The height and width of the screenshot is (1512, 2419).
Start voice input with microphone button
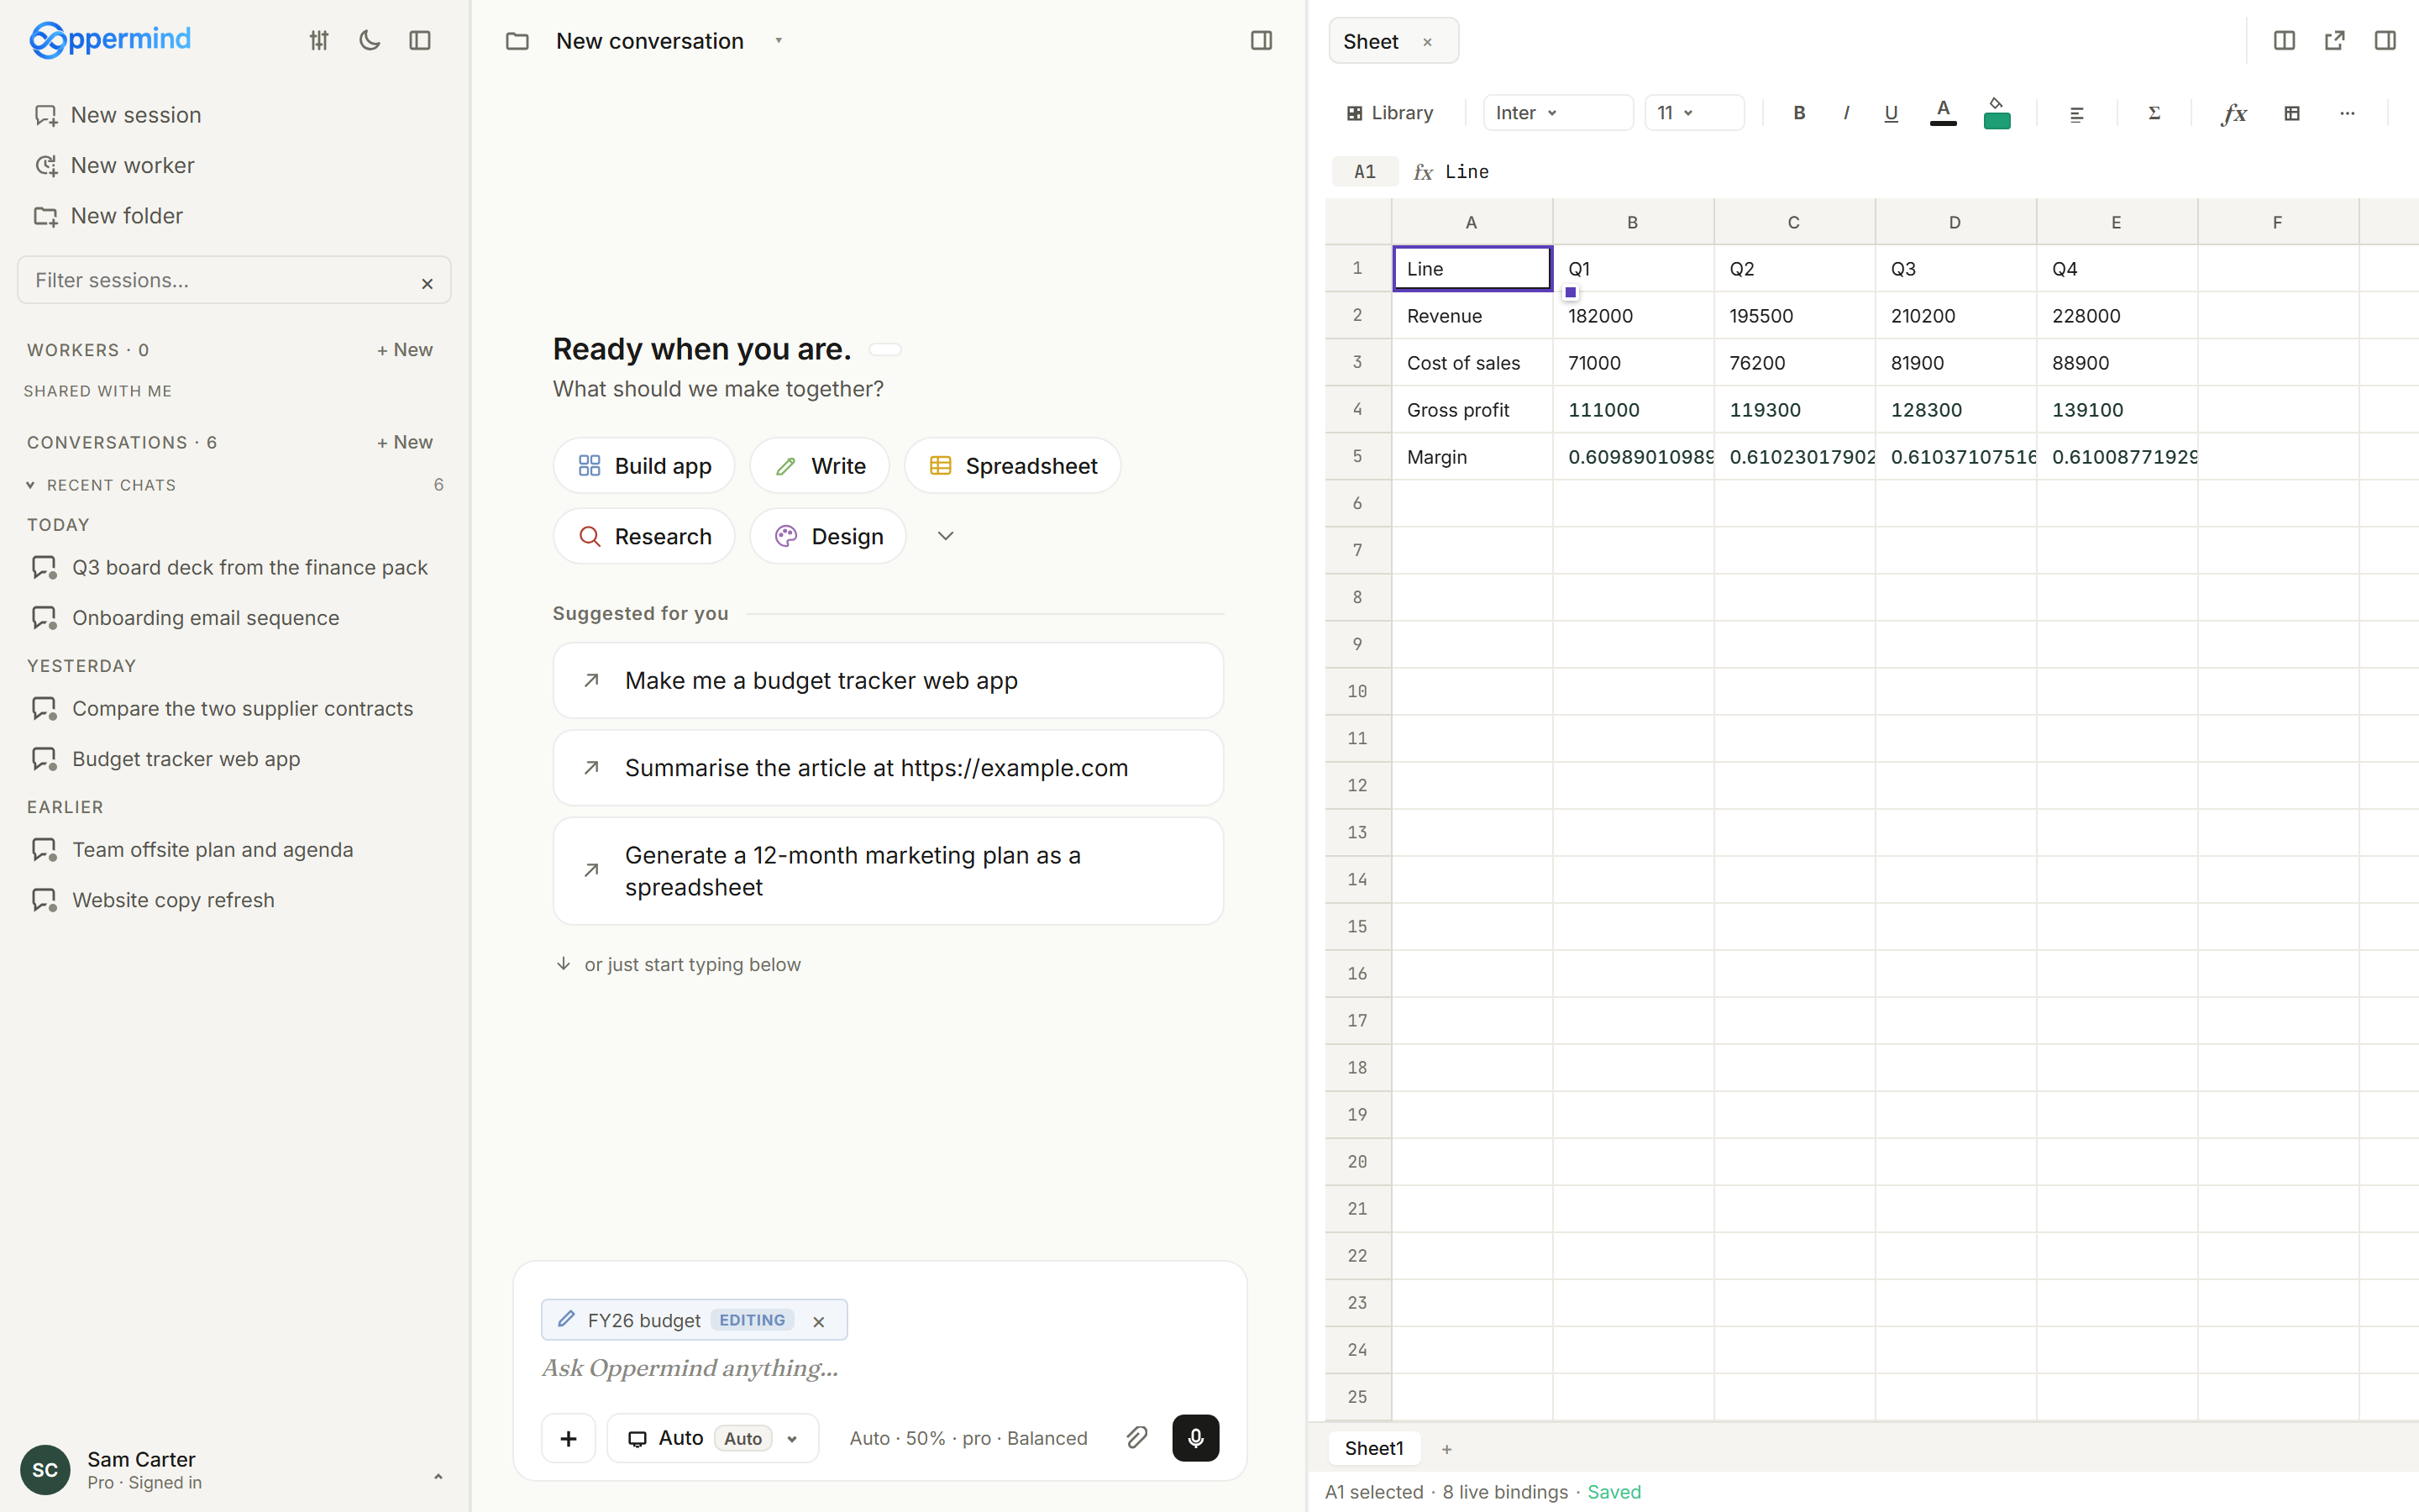1195,1438
